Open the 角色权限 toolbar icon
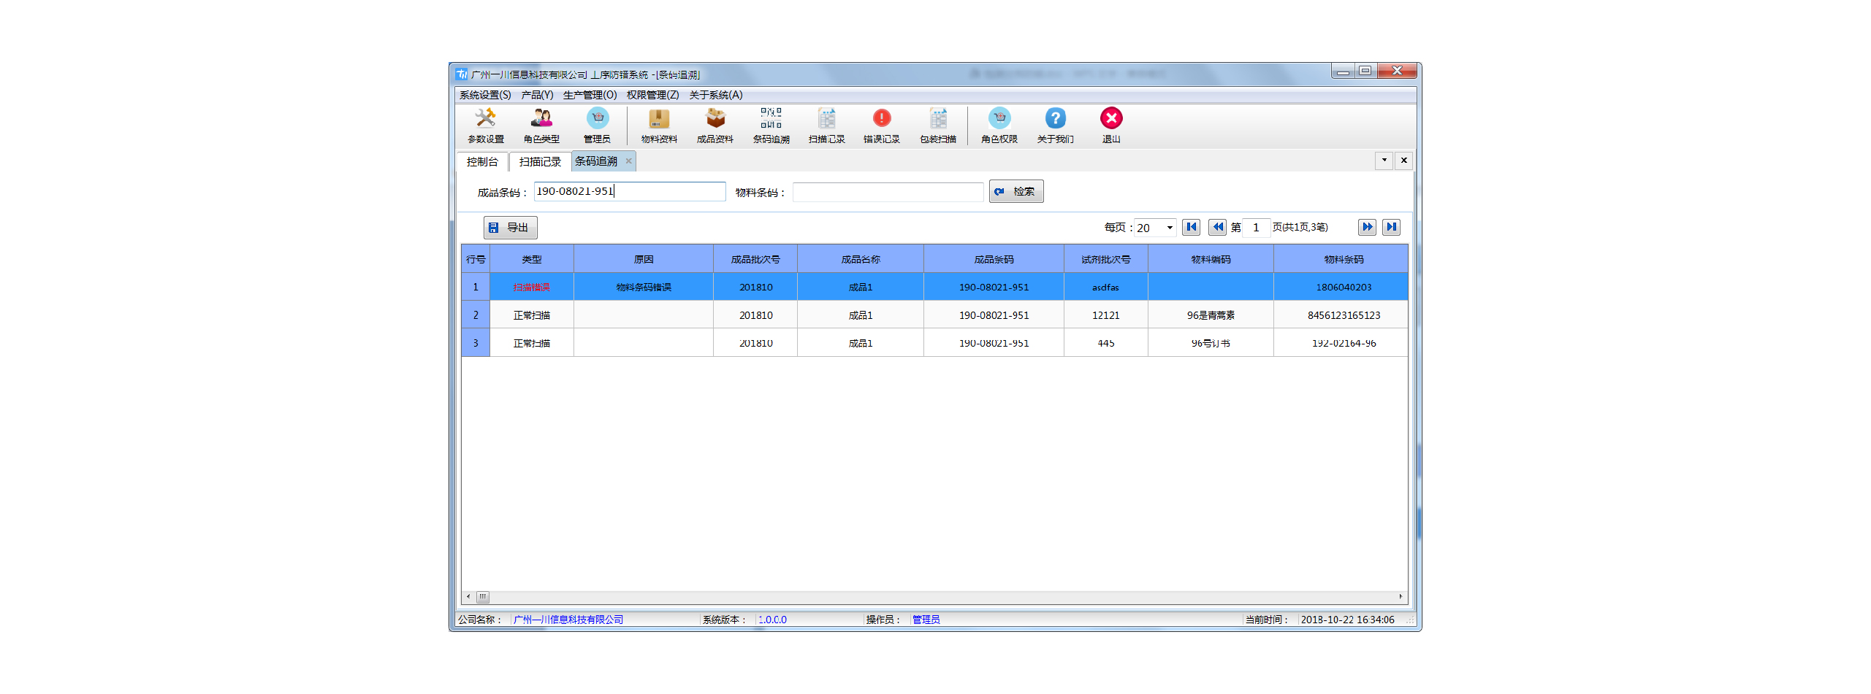This screenshot has height=694, width=1871. pyautogui.click(x=999, y=126)
